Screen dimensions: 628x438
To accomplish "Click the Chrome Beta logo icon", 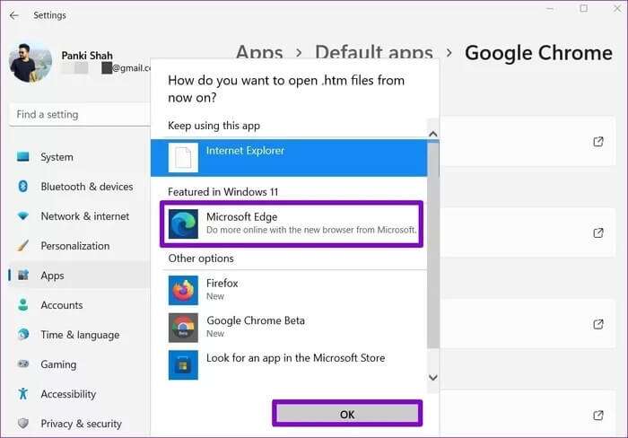I will pos(183,328).
